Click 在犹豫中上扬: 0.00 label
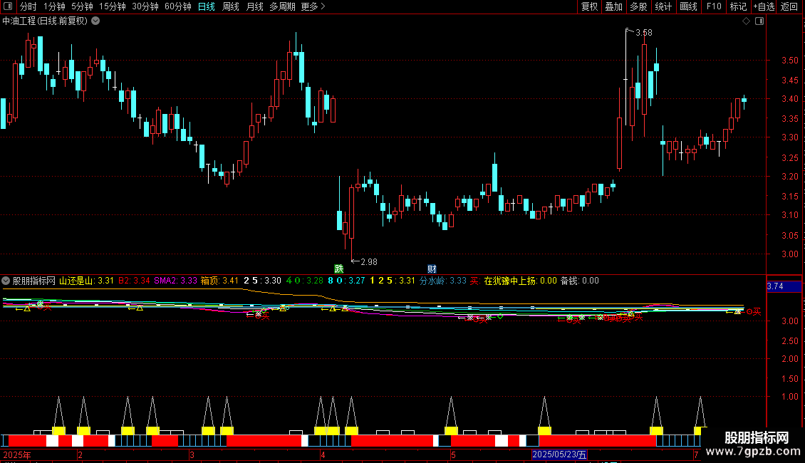This screenshot has height=463, width=805. click(x=520, y=281)
